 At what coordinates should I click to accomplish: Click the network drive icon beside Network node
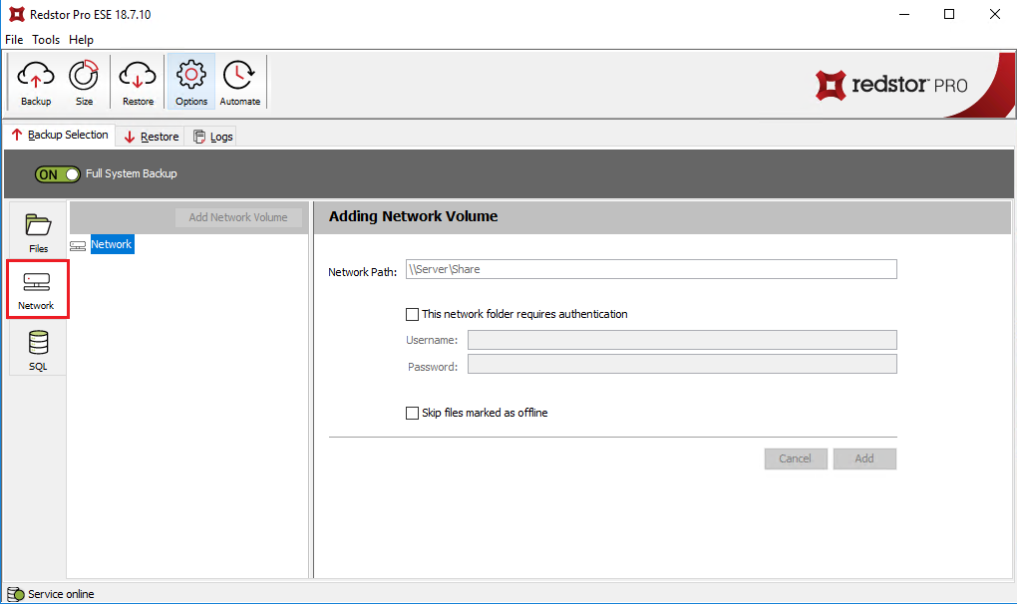point(78,245)
